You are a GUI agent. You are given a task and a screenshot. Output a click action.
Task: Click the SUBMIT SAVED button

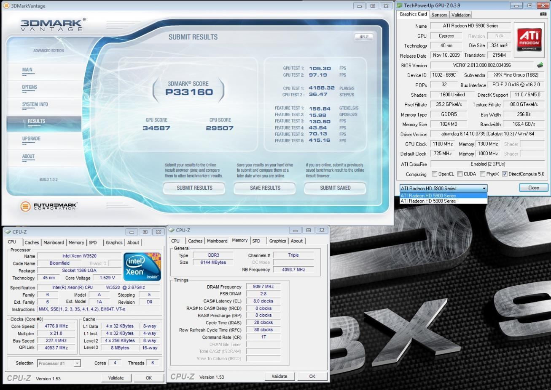coord(335,188)
